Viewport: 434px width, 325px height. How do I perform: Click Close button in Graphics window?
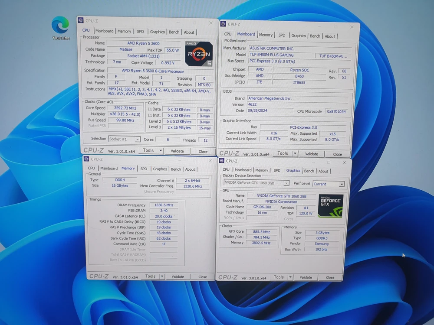(330, 277)
